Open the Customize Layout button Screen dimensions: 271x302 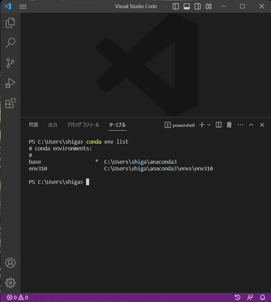tap(209, 6)
